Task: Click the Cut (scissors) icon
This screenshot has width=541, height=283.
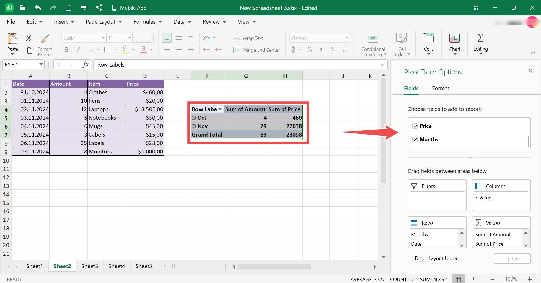Action: [28, 38]
